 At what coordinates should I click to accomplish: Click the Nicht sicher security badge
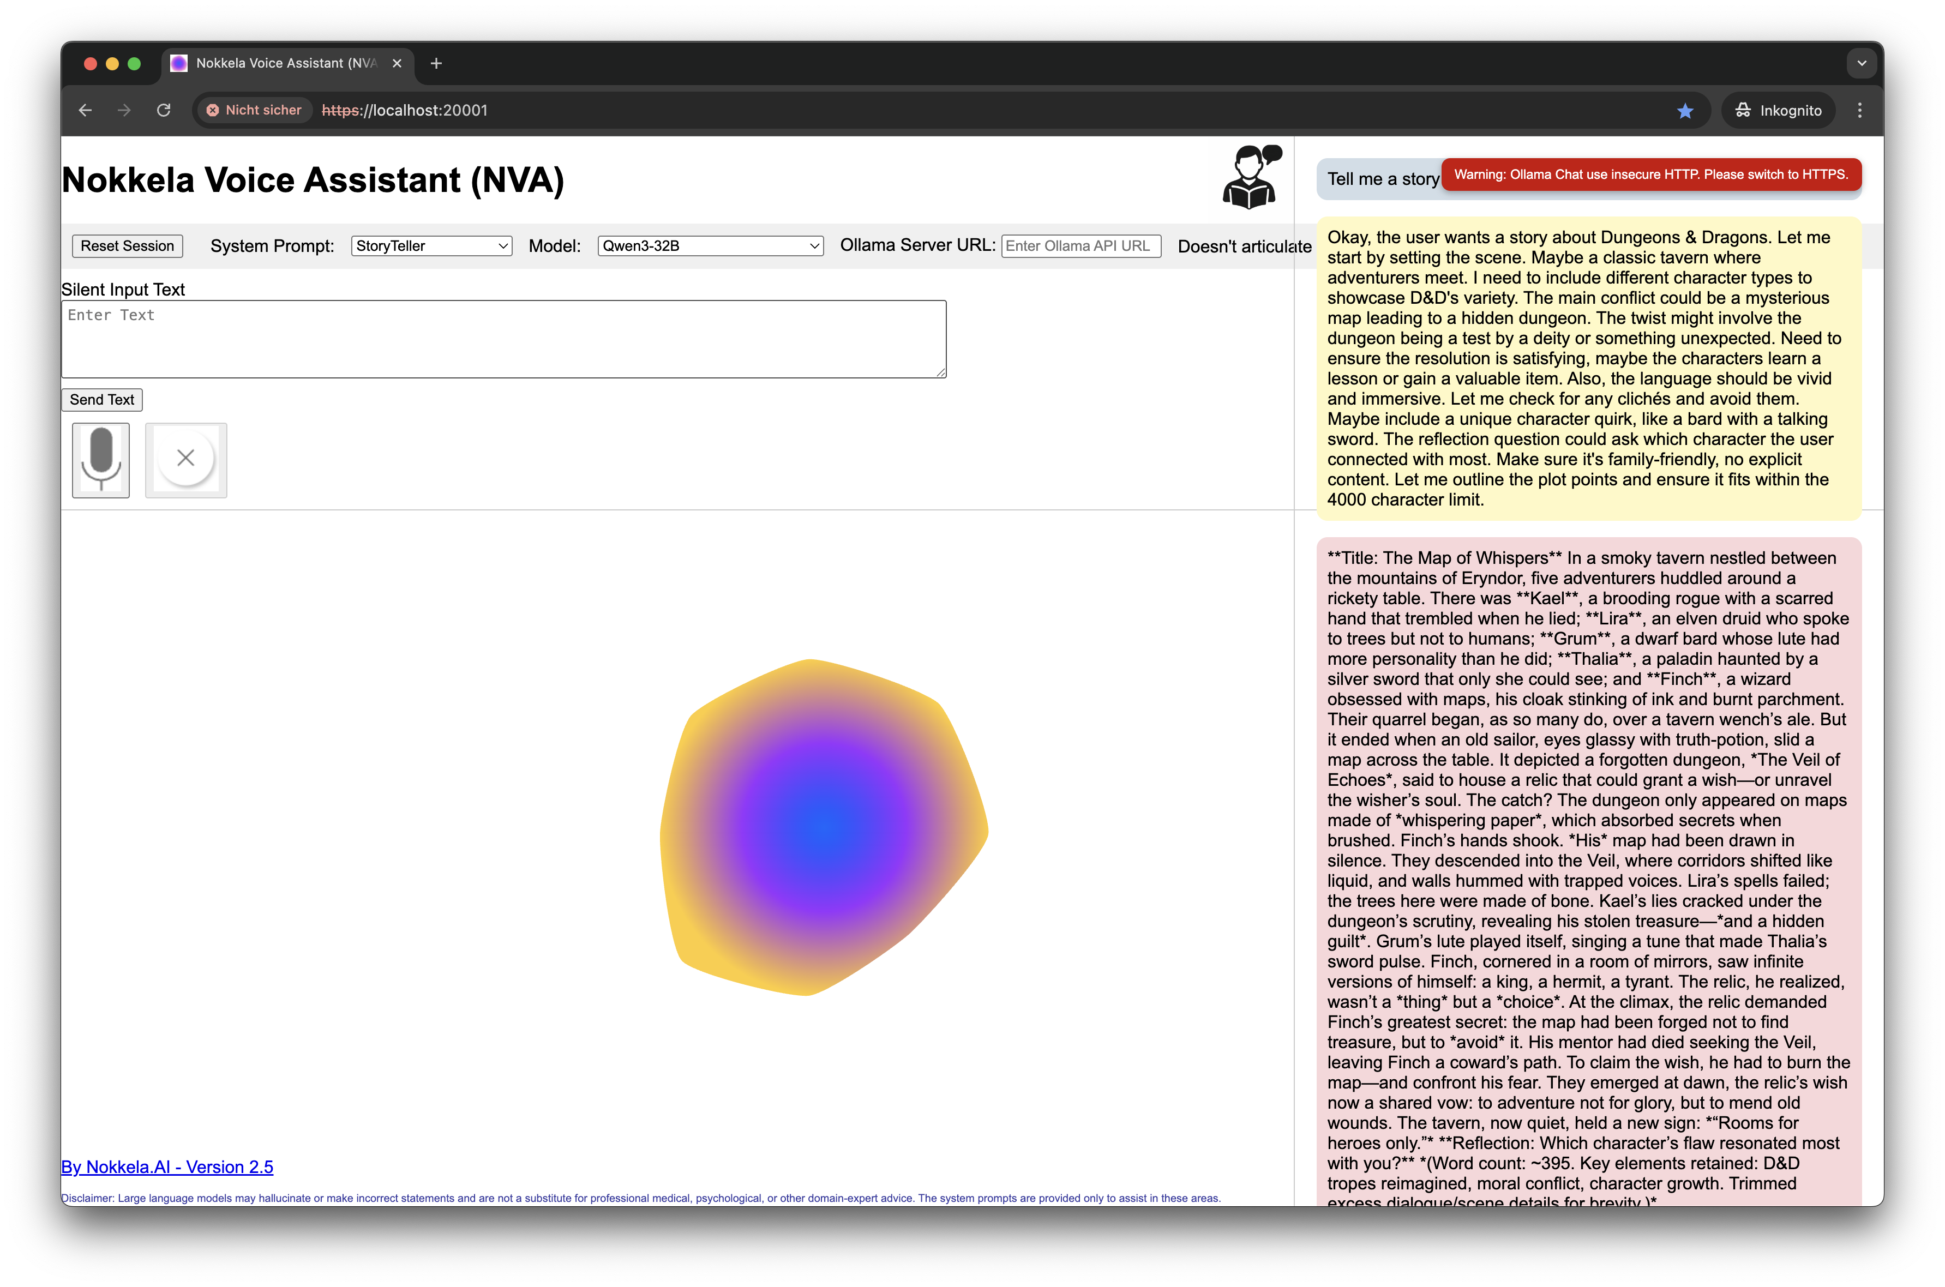click(x=254, y=110)
